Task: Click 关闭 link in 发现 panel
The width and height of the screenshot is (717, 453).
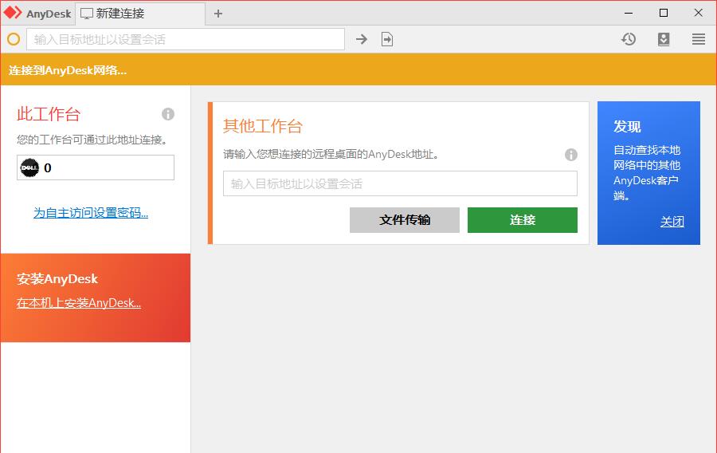Action: [672, 222]
